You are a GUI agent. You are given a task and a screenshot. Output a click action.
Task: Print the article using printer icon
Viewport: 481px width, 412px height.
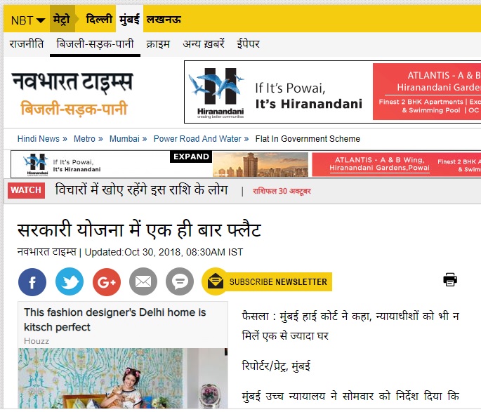click(x=450, y=279)
